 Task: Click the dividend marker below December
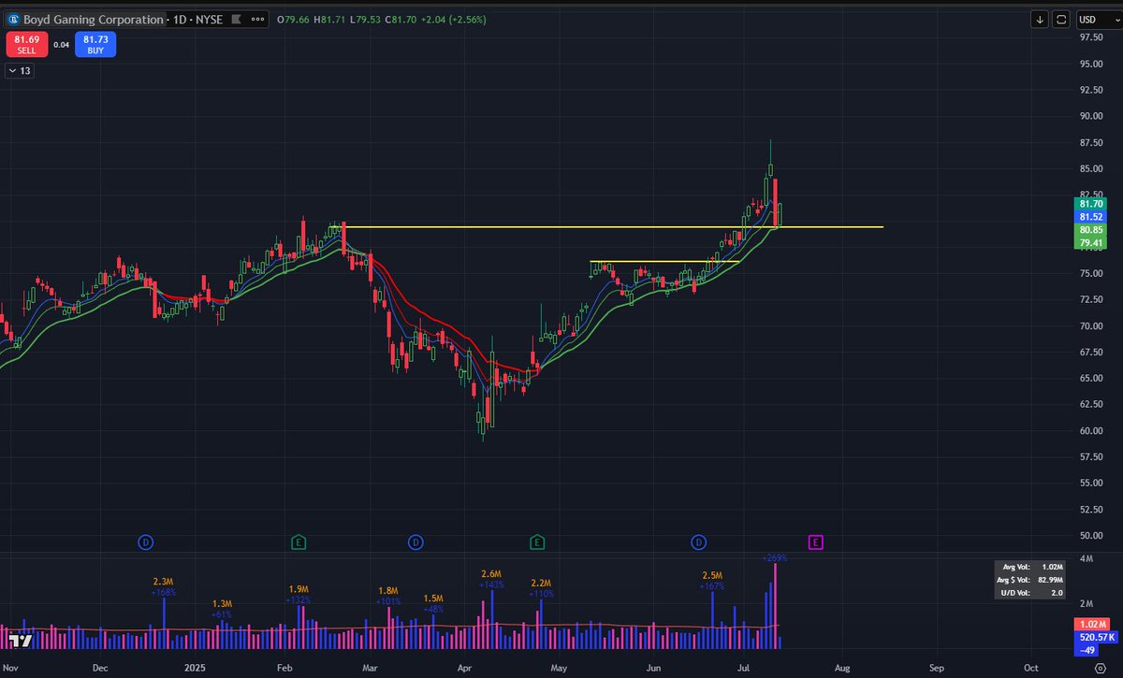[x=145, y=541]
